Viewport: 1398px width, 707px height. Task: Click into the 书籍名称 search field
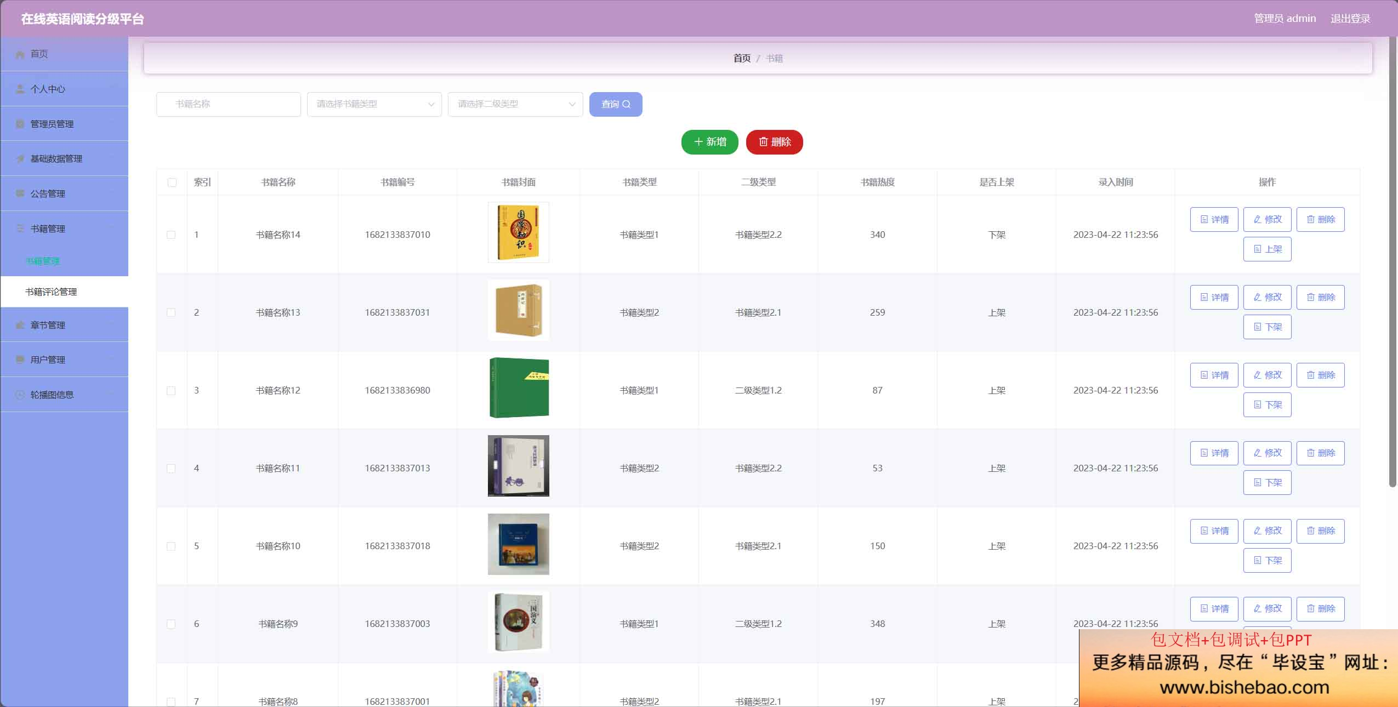(x=229, y=104)
